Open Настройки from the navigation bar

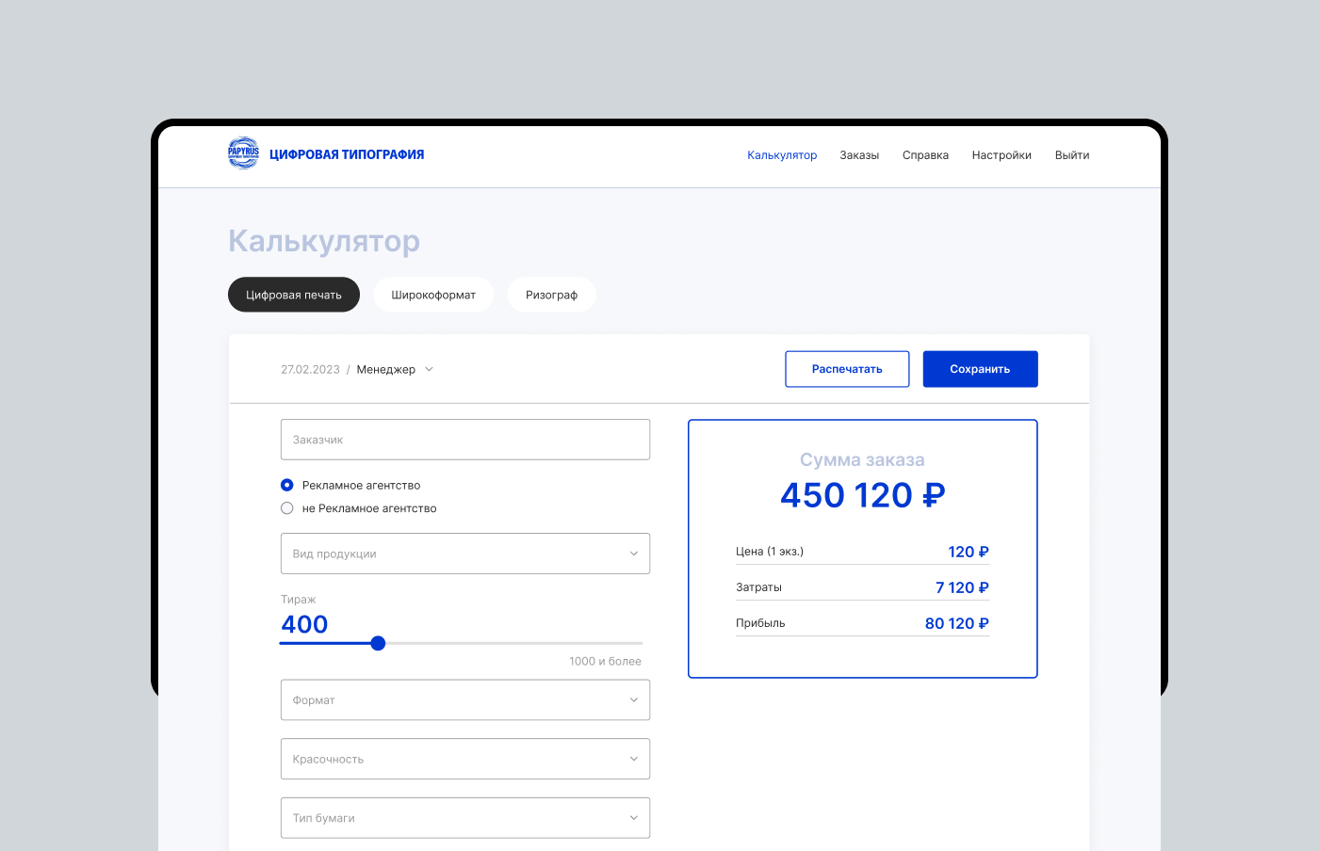(1001, 155)
